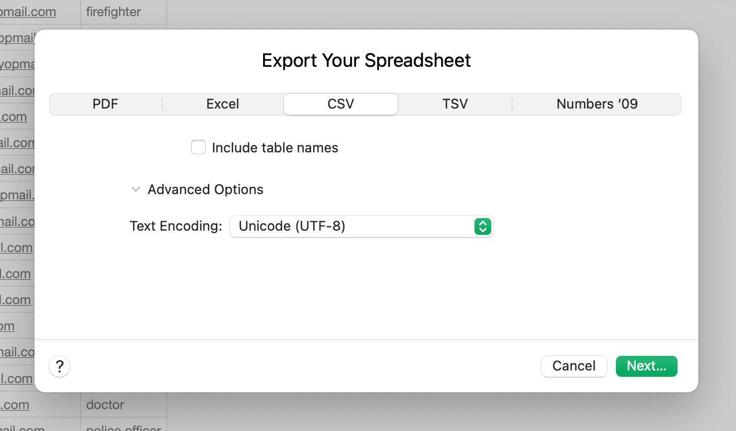Image resolution: width=736 pixels, height=431 pixels.
Task: Click the chevron next to Advanced Options
Action: pyautogui.click(x=136, y=189)
